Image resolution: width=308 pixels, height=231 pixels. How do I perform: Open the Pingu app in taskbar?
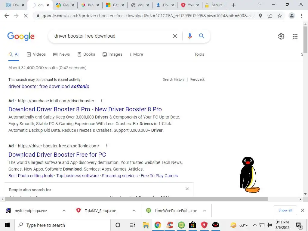click(x=215, y=225)
